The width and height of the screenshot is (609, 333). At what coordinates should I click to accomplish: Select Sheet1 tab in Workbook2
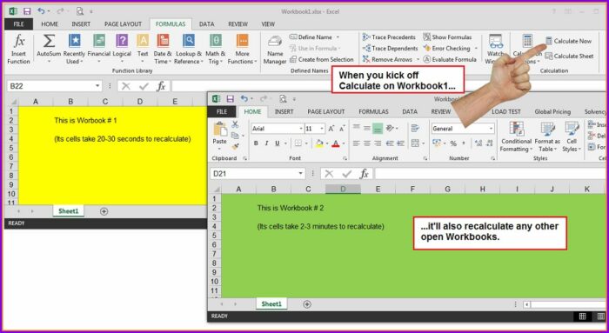[x=271, y=304]
